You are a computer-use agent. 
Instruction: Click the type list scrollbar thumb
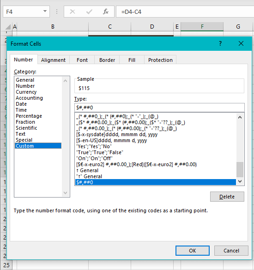(x=240, y=169)
